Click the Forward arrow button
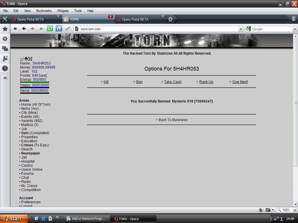Viewport: 298px width, 223px height. tap(33, 29)
